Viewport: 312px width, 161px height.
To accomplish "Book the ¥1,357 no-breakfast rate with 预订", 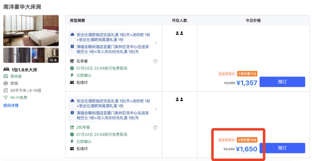I will 282,82.
